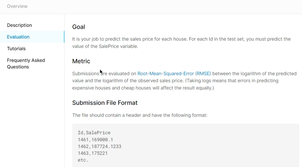Click the 1461,169000.1 sample row
The image size is (302, 167).
(96, 140)
